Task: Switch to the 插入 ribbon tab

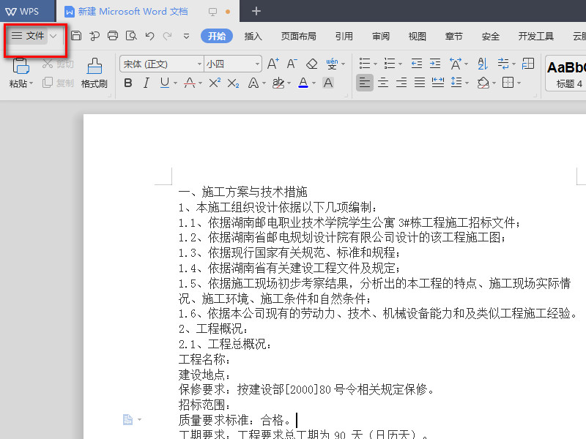Action: point(253,35)
